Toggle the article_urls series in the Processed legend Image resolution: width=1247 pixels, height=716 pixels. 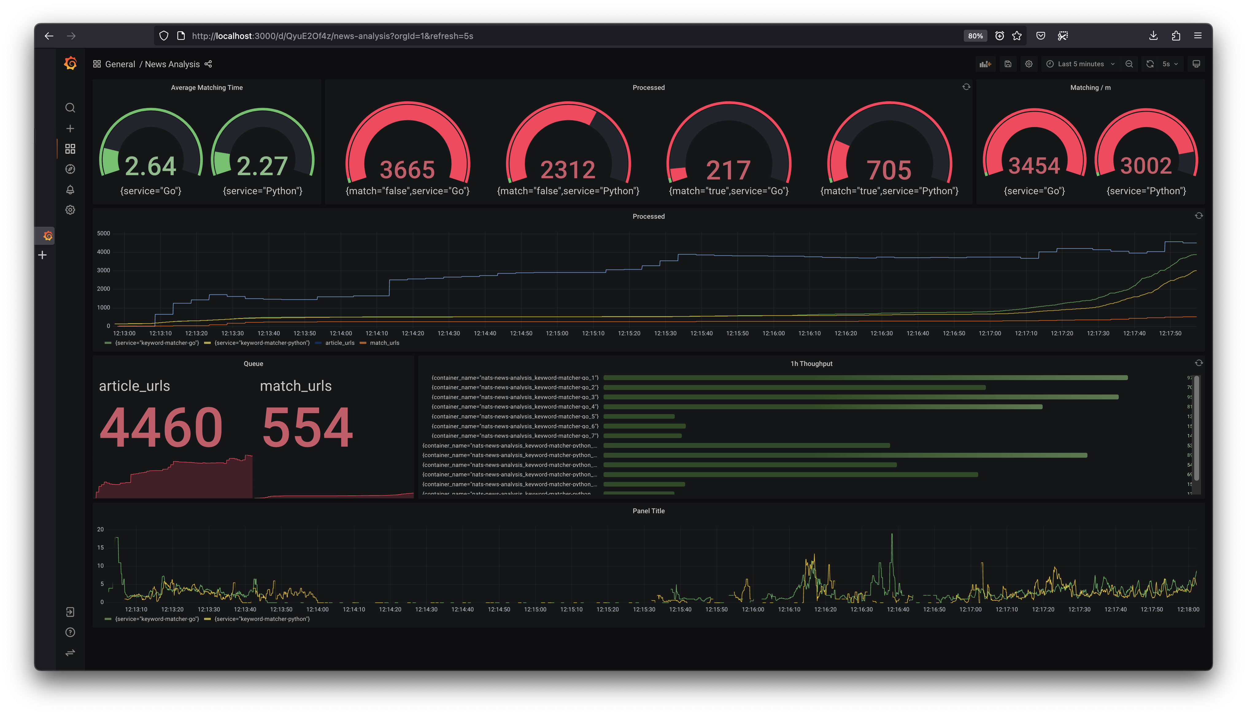[x=339, y=343]
